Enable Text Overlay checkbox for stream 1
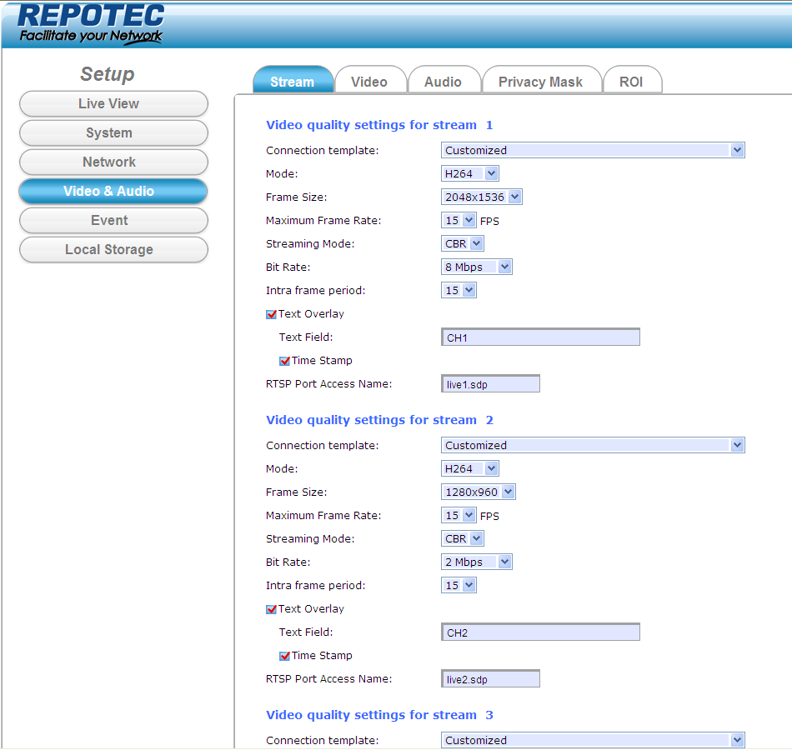This screenshot has width=792, height=750. pyautogui.click(x=271, y=314)
